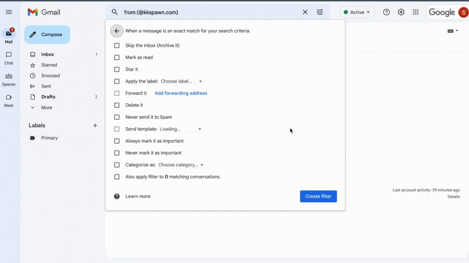
Task: Click Add forwarding address link
Action: [181, 93]
